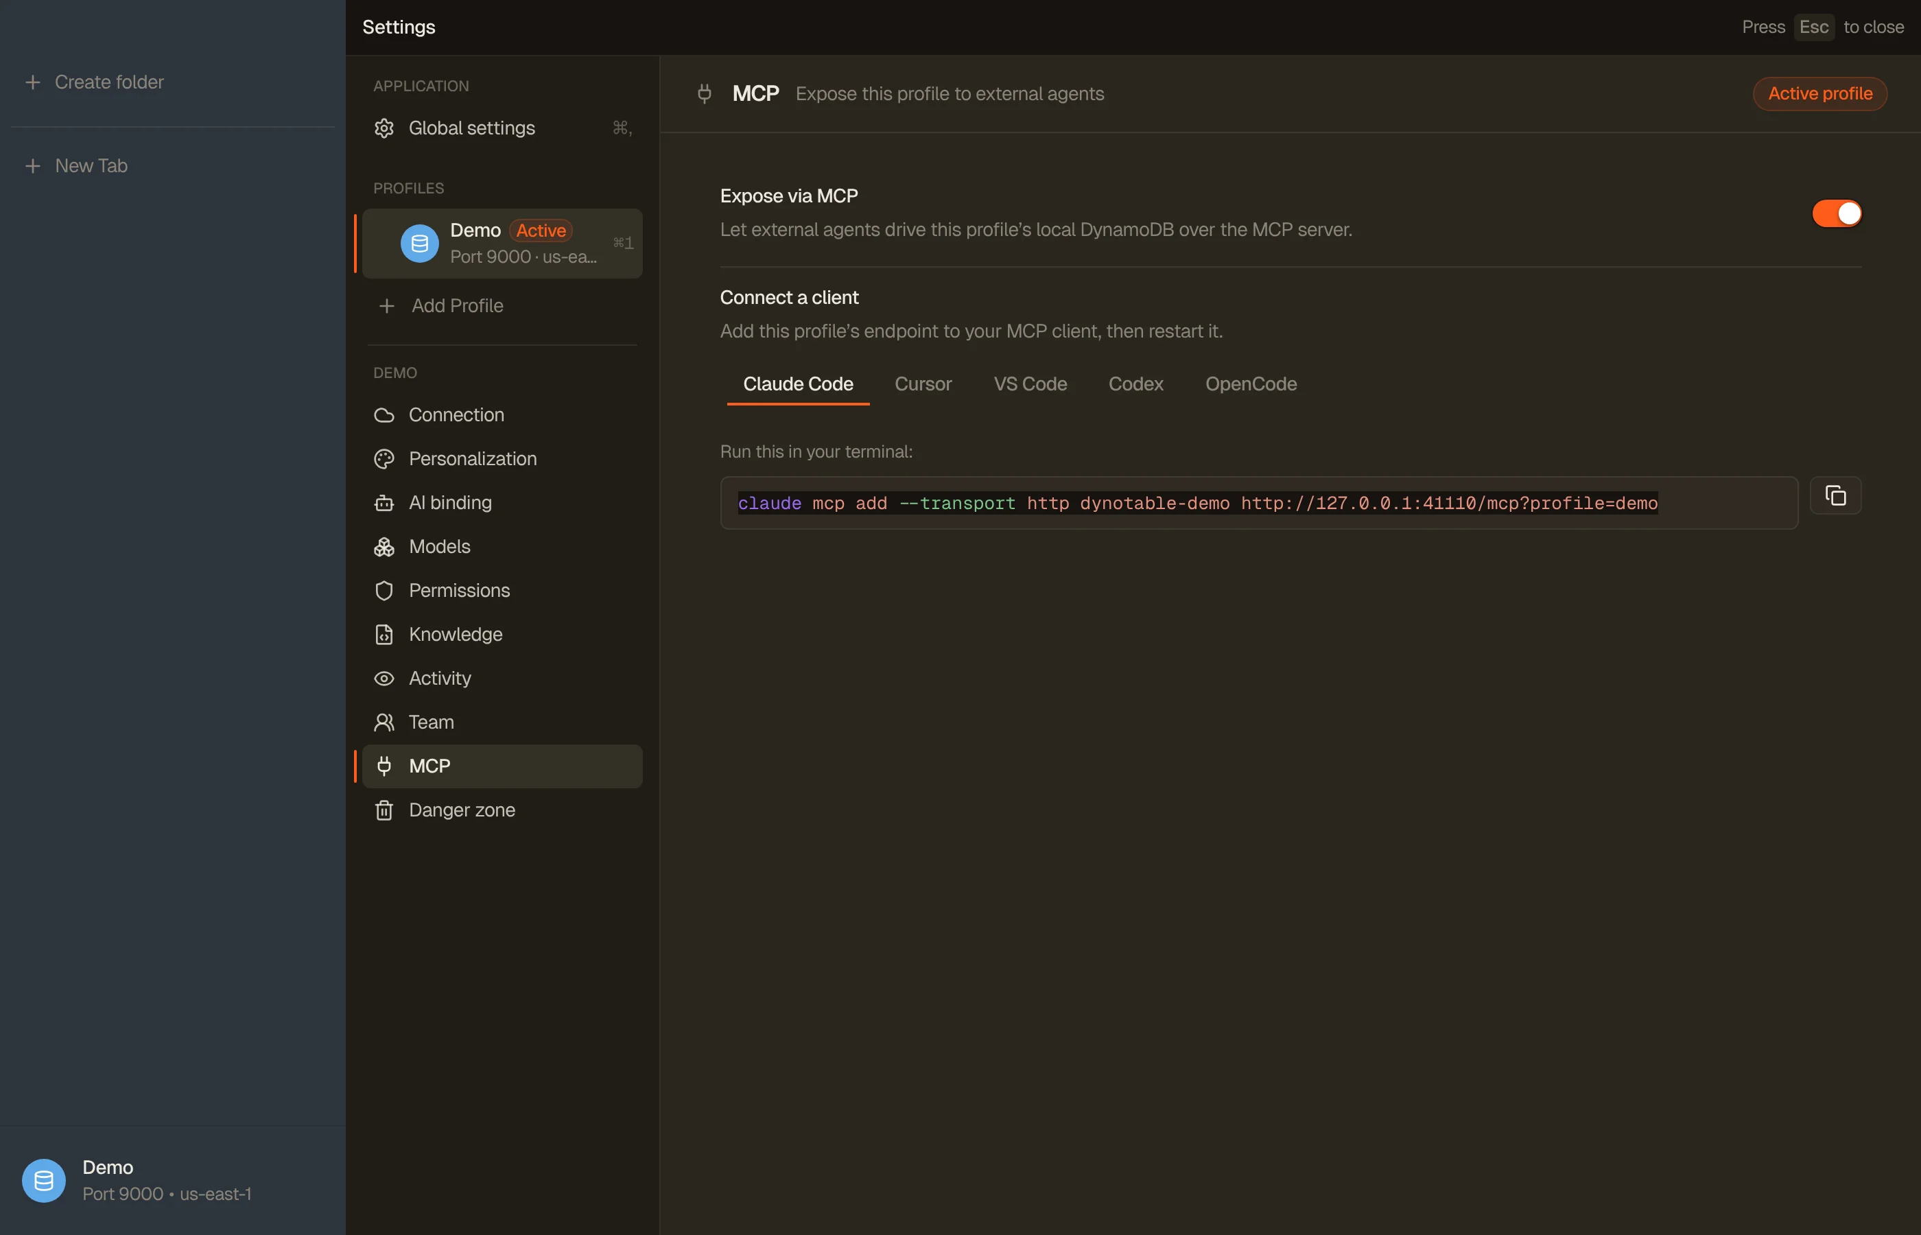
Task: Click the plug icon in MCP header
Action: (704, 94)
